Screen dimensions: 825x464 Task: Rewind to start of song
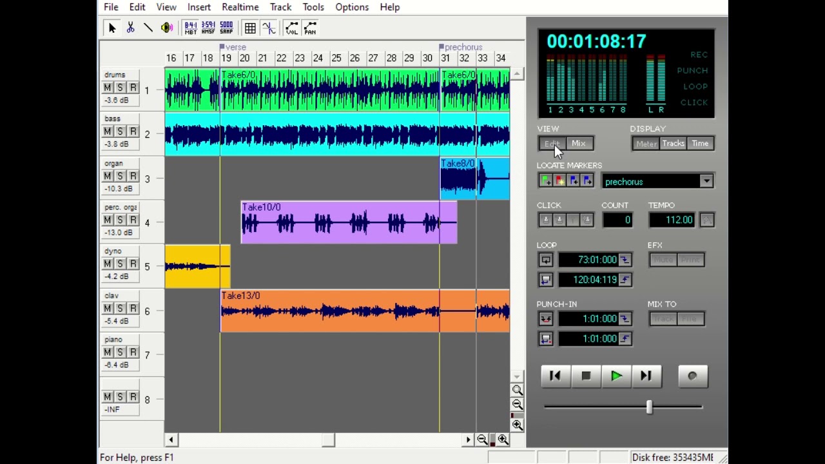pyautogui.click(x=556, y=376)
